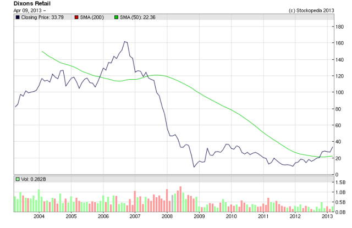Click the 60 price axis label
The height and width of the screenshot is (228, 352).
338,125
